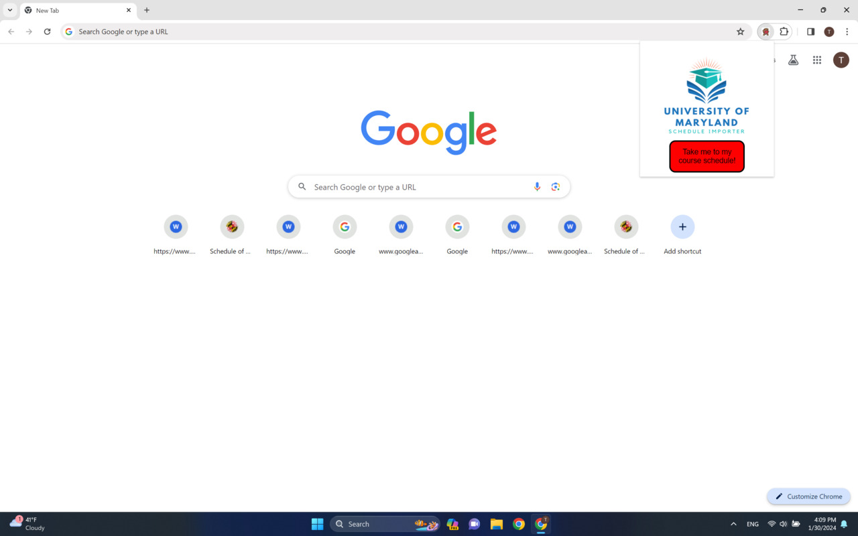Click the Customize Chrome button
Image resolution: width=858 pixels, height=536 pixels.
pos(808,496)
